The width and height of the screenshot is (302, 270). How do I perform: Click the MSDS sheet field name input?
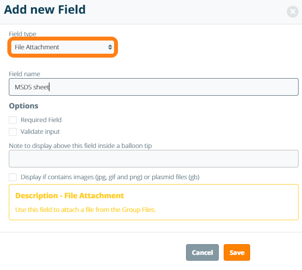[x=153, y=87]
